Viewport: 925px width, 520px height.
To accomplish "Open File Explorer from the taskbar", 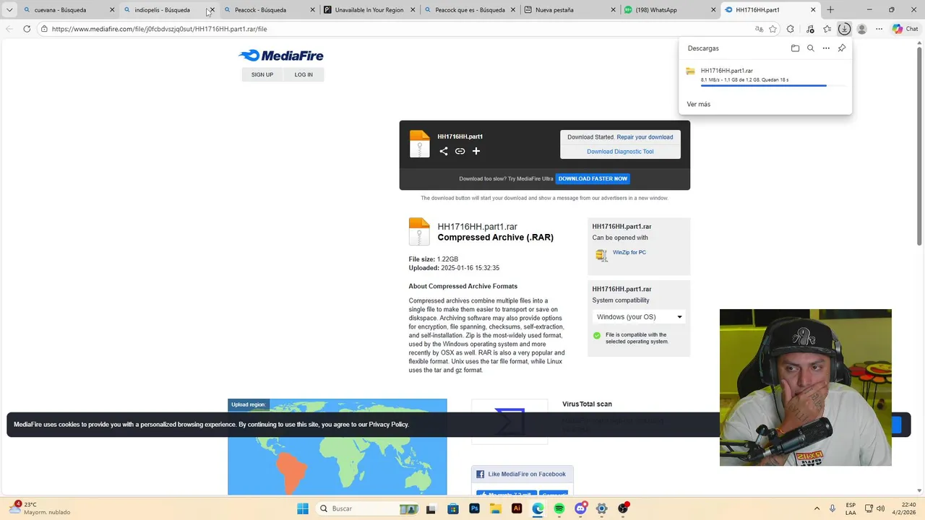I will point(496,508).
